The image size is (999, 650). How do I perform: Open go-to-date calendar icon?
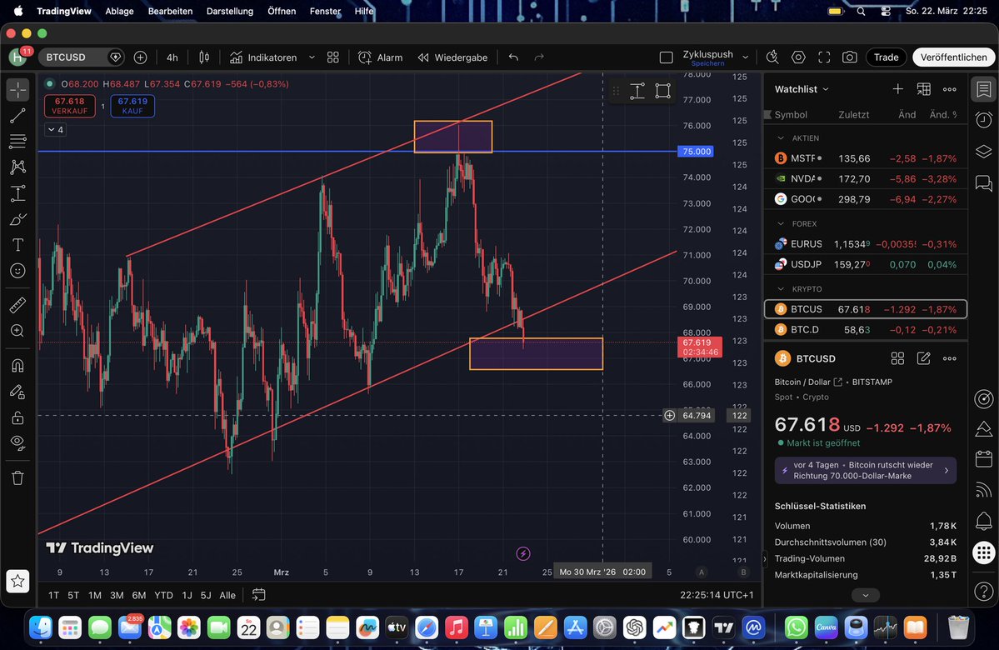click(x=258, y=594)
